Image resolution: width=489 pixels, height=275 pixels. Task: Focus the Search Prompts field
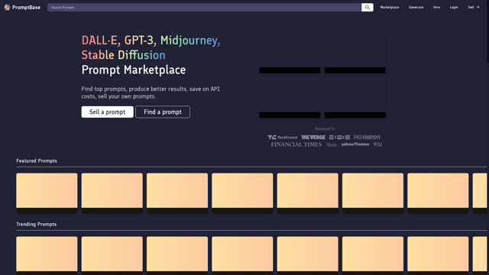point(204,7)
